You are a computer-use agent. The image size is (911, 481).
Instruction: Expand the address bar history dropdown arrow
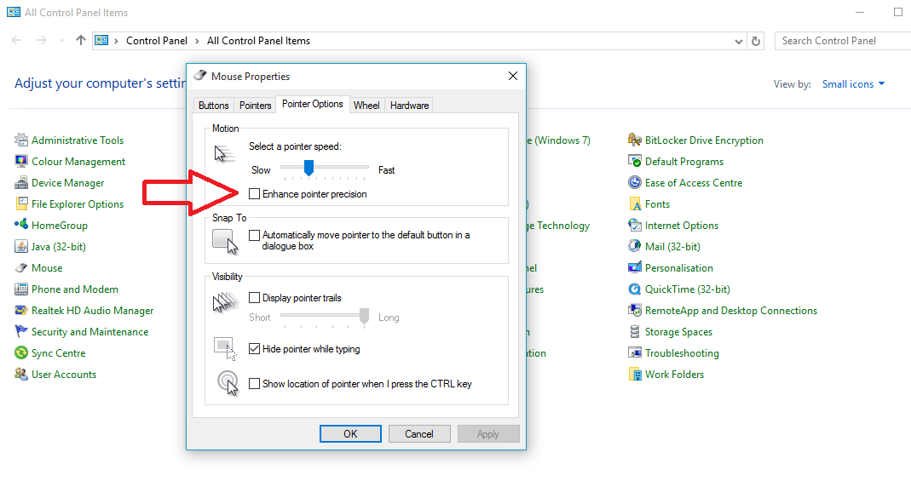[738, 41]
